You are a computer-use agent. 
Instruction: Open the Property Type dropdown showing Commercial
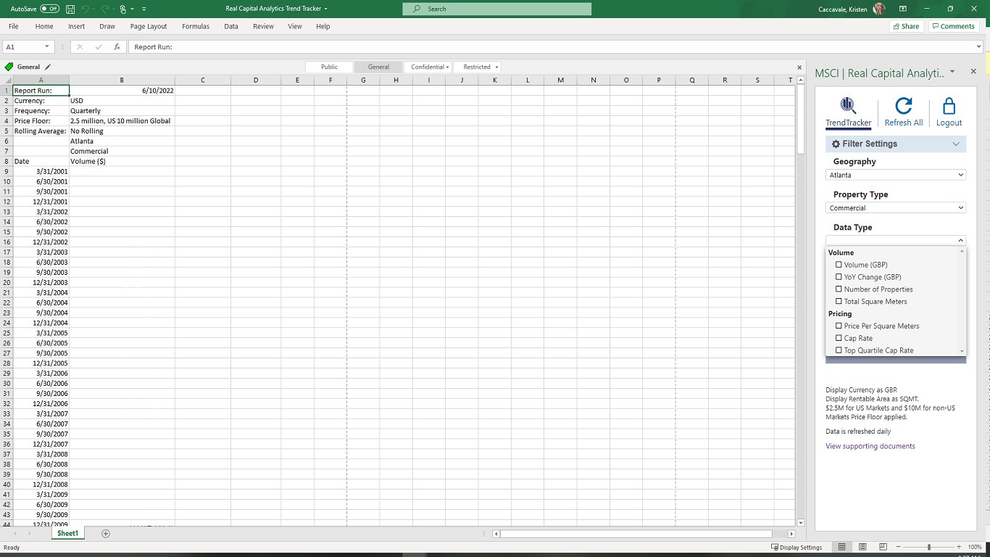[896, 208]
